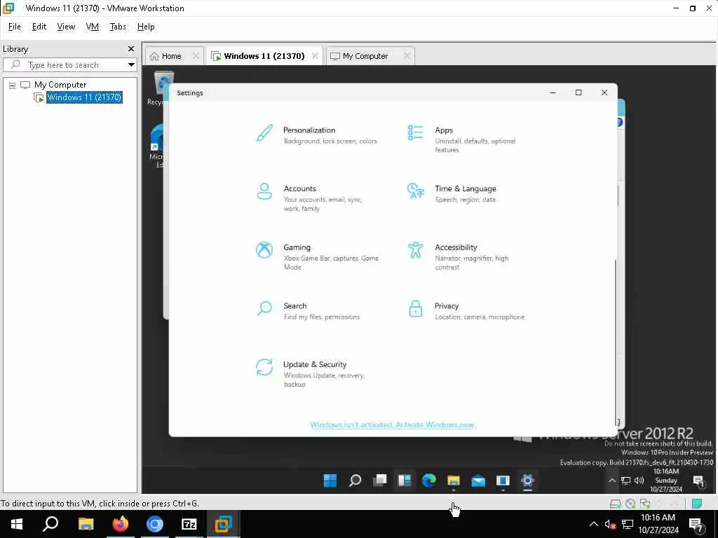Click VMware Workstation icon in host taskbar
The image size is (718, 538).
(x=224, y=524)
